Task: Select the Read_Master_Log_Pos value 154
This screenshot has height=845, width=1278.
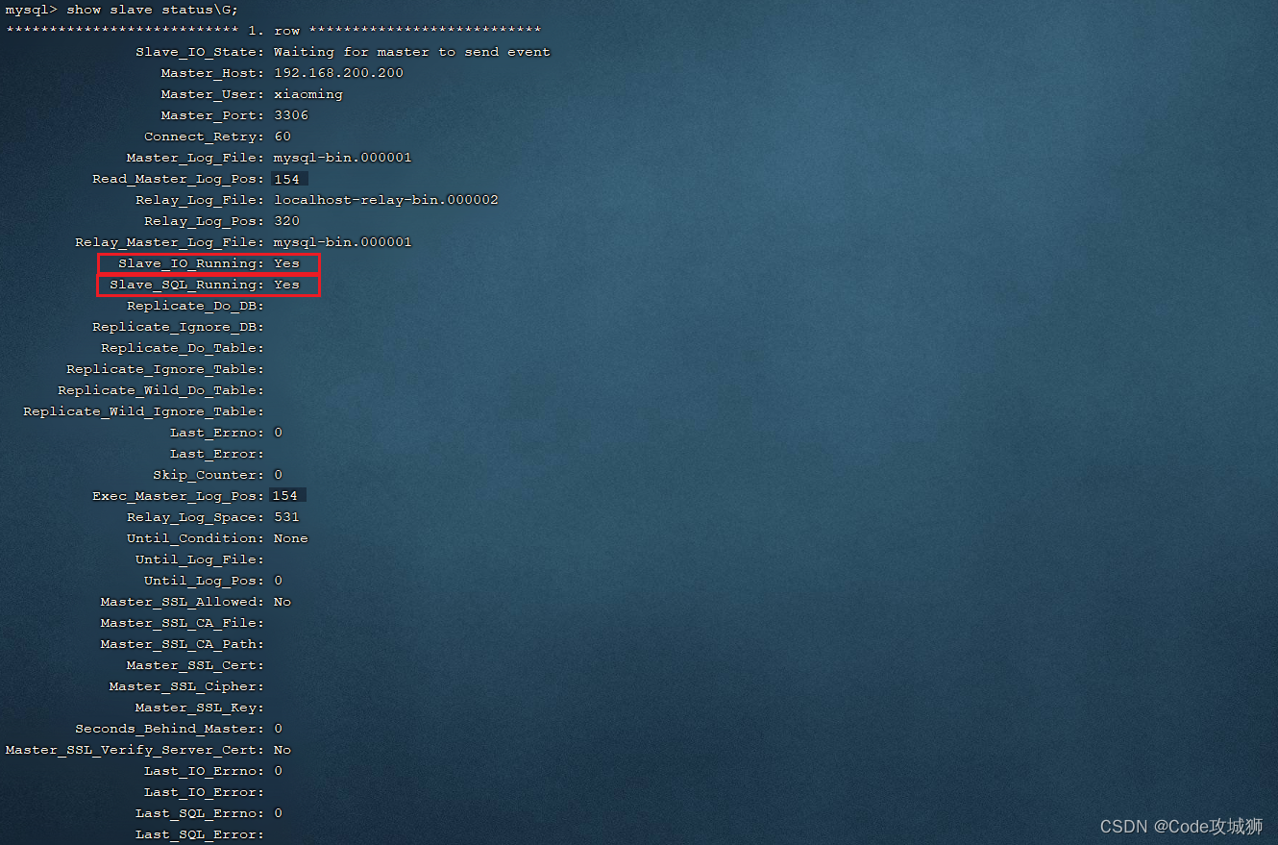Action: coord(286,179)
